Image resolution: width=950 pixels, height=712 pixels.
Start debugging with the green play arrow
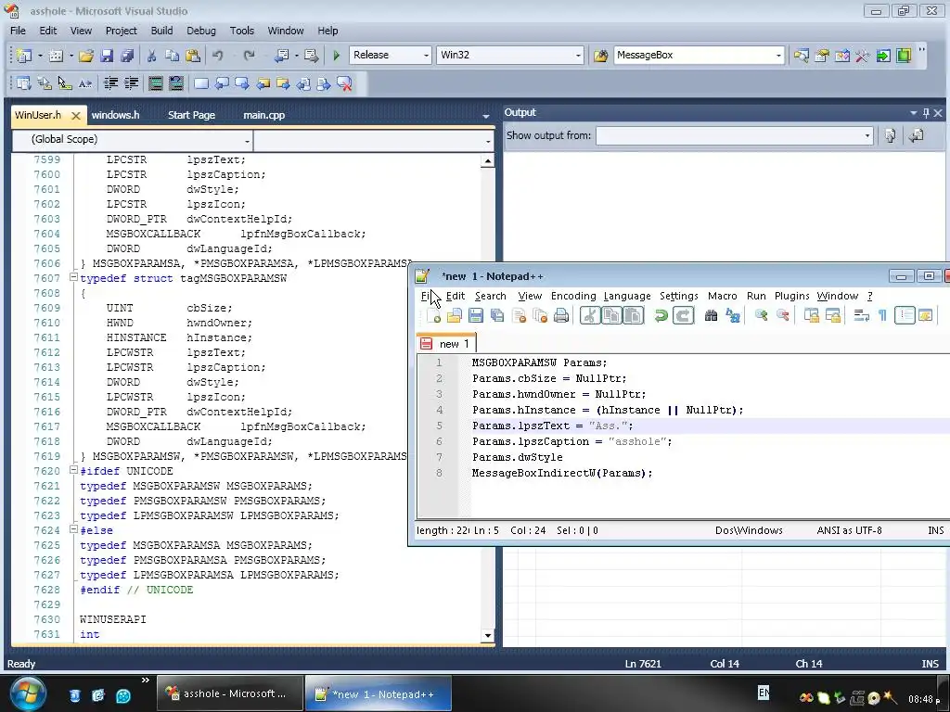click(336, 55)
